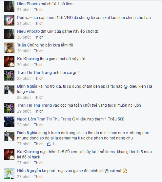The image size is (162, 182).
Task: Click the 28 phút timestamp
Action: point(24,125)
